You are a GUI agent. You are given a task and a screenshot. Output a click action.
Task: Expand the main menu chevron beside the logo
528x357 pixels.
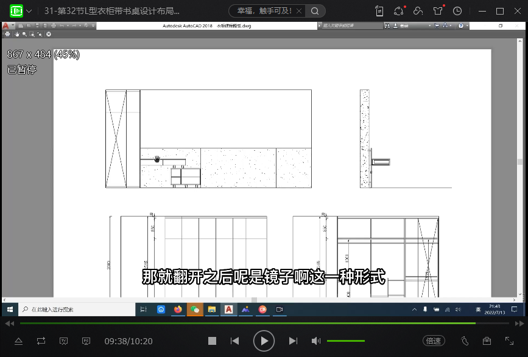click(x=29, y=11)
